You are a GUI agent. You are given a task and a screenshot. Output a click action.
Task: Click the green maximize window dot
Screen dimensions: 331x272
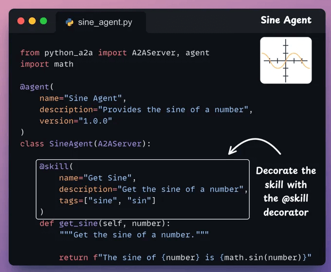(43, 21)
